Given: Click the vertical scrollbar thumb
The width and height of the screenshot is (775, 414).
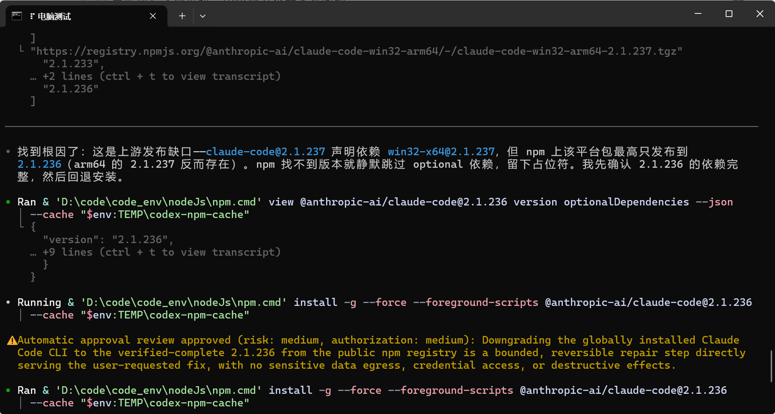Looking at the screenshot, I should pyautogui.click(x=771, y=366).
